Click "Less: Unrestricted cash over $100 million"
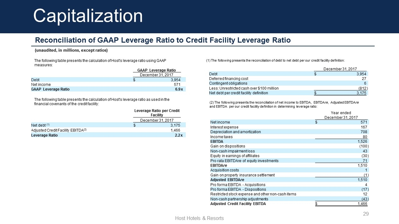Screen dimensions: 399x224 (244, 88)
